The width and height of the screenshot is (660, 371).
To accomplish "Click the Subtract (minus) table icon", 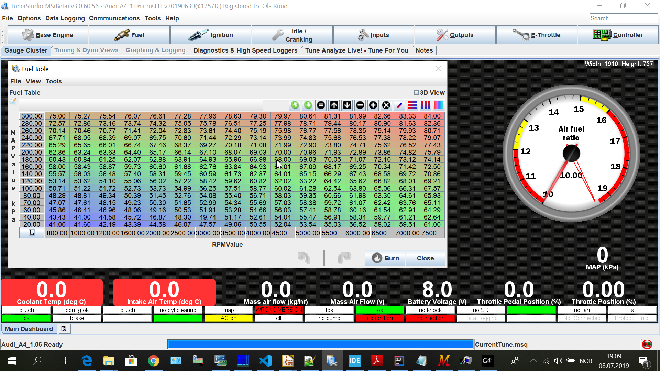I will [360, 105].
